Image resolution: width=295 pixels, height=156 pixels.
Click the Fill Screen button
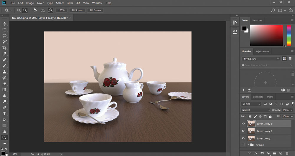[95, 10]
